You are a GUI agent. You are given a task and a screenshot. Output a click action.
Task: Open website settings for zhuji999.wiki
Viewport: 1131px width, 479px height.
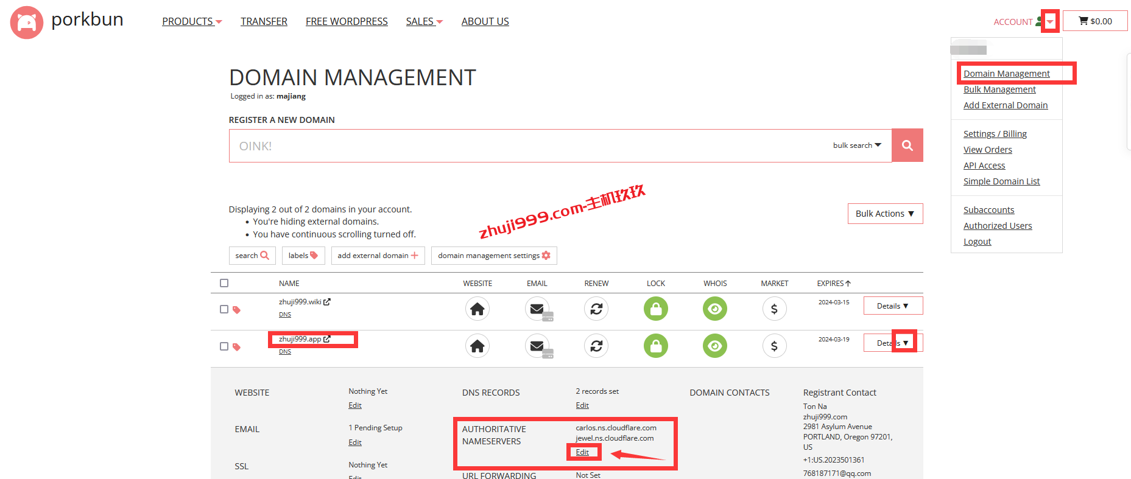click(477, 309)
